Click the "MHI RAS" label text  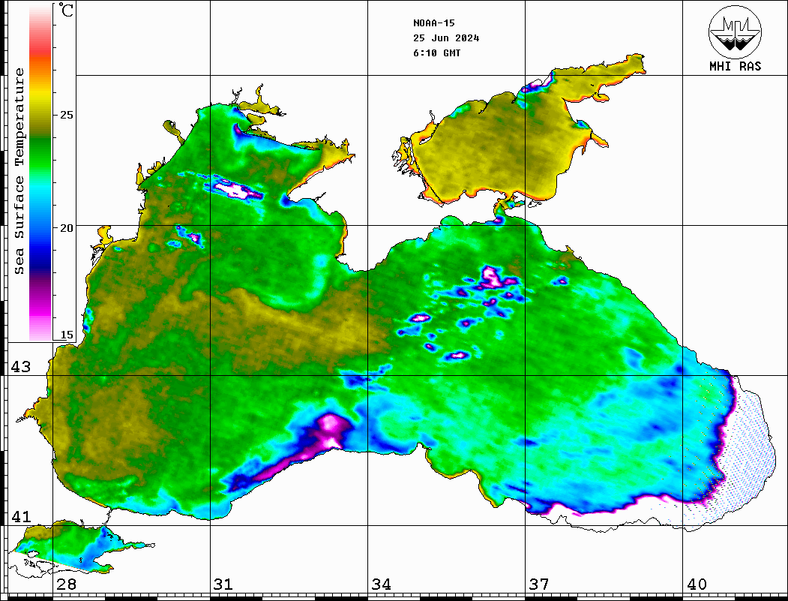tap(736, 66)
